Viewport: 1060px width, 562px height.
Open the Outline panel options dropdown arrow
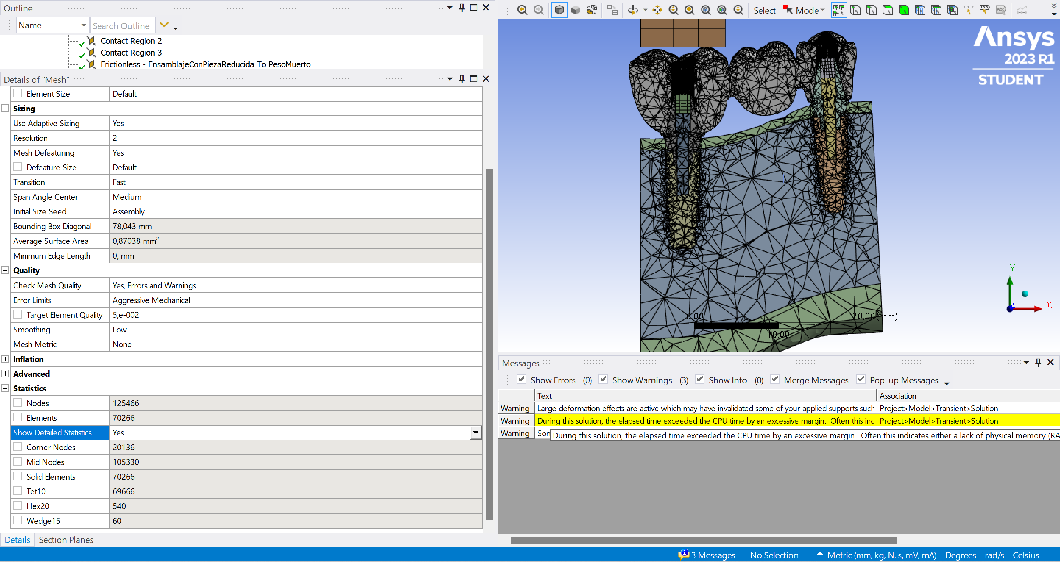[450, 8]
